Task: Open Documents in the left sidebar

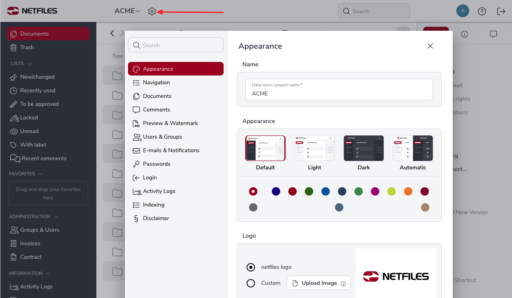Action: [x=48, y=34]
